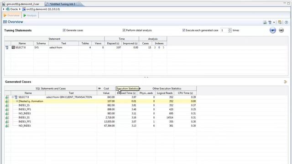Switch to the gim.orcl11g.demovm1_2.oar tab

(23, 4)
